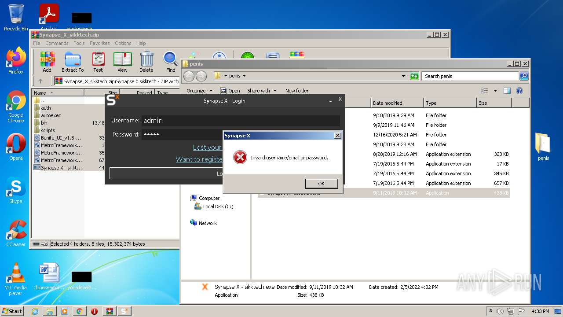
Task: Open Google Chrome desktop shortcut
Action: coord(16,107)
